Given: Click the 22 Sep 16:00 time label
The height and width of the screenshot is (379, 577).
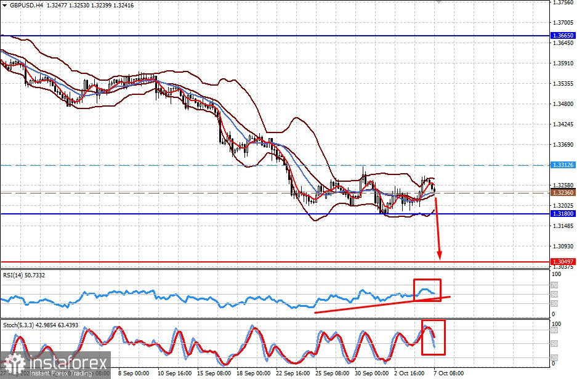Looking at the screenshot, I should coord(293,373).
